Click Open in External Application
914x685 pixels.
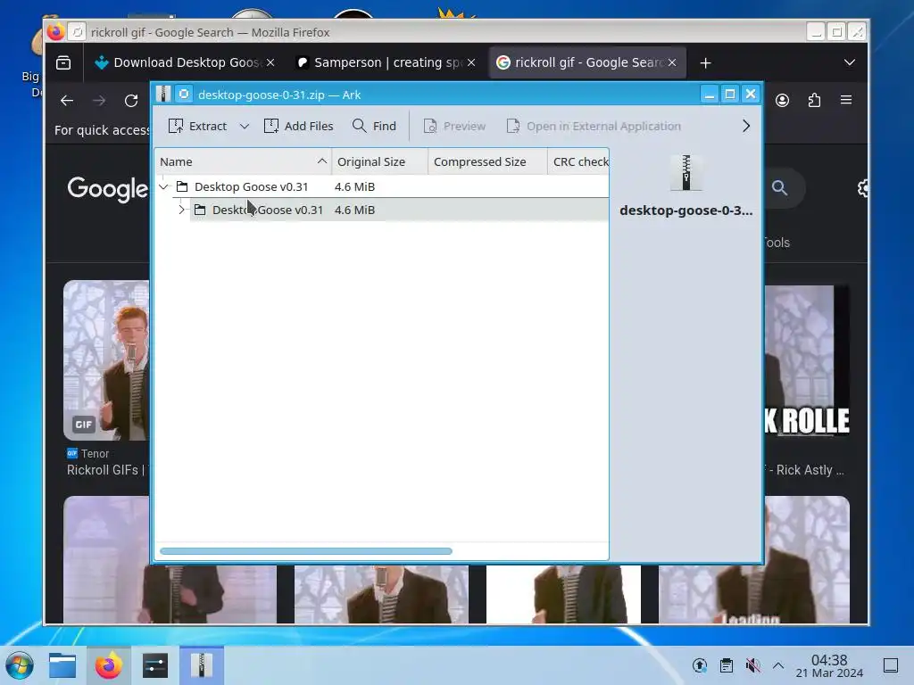594,126
